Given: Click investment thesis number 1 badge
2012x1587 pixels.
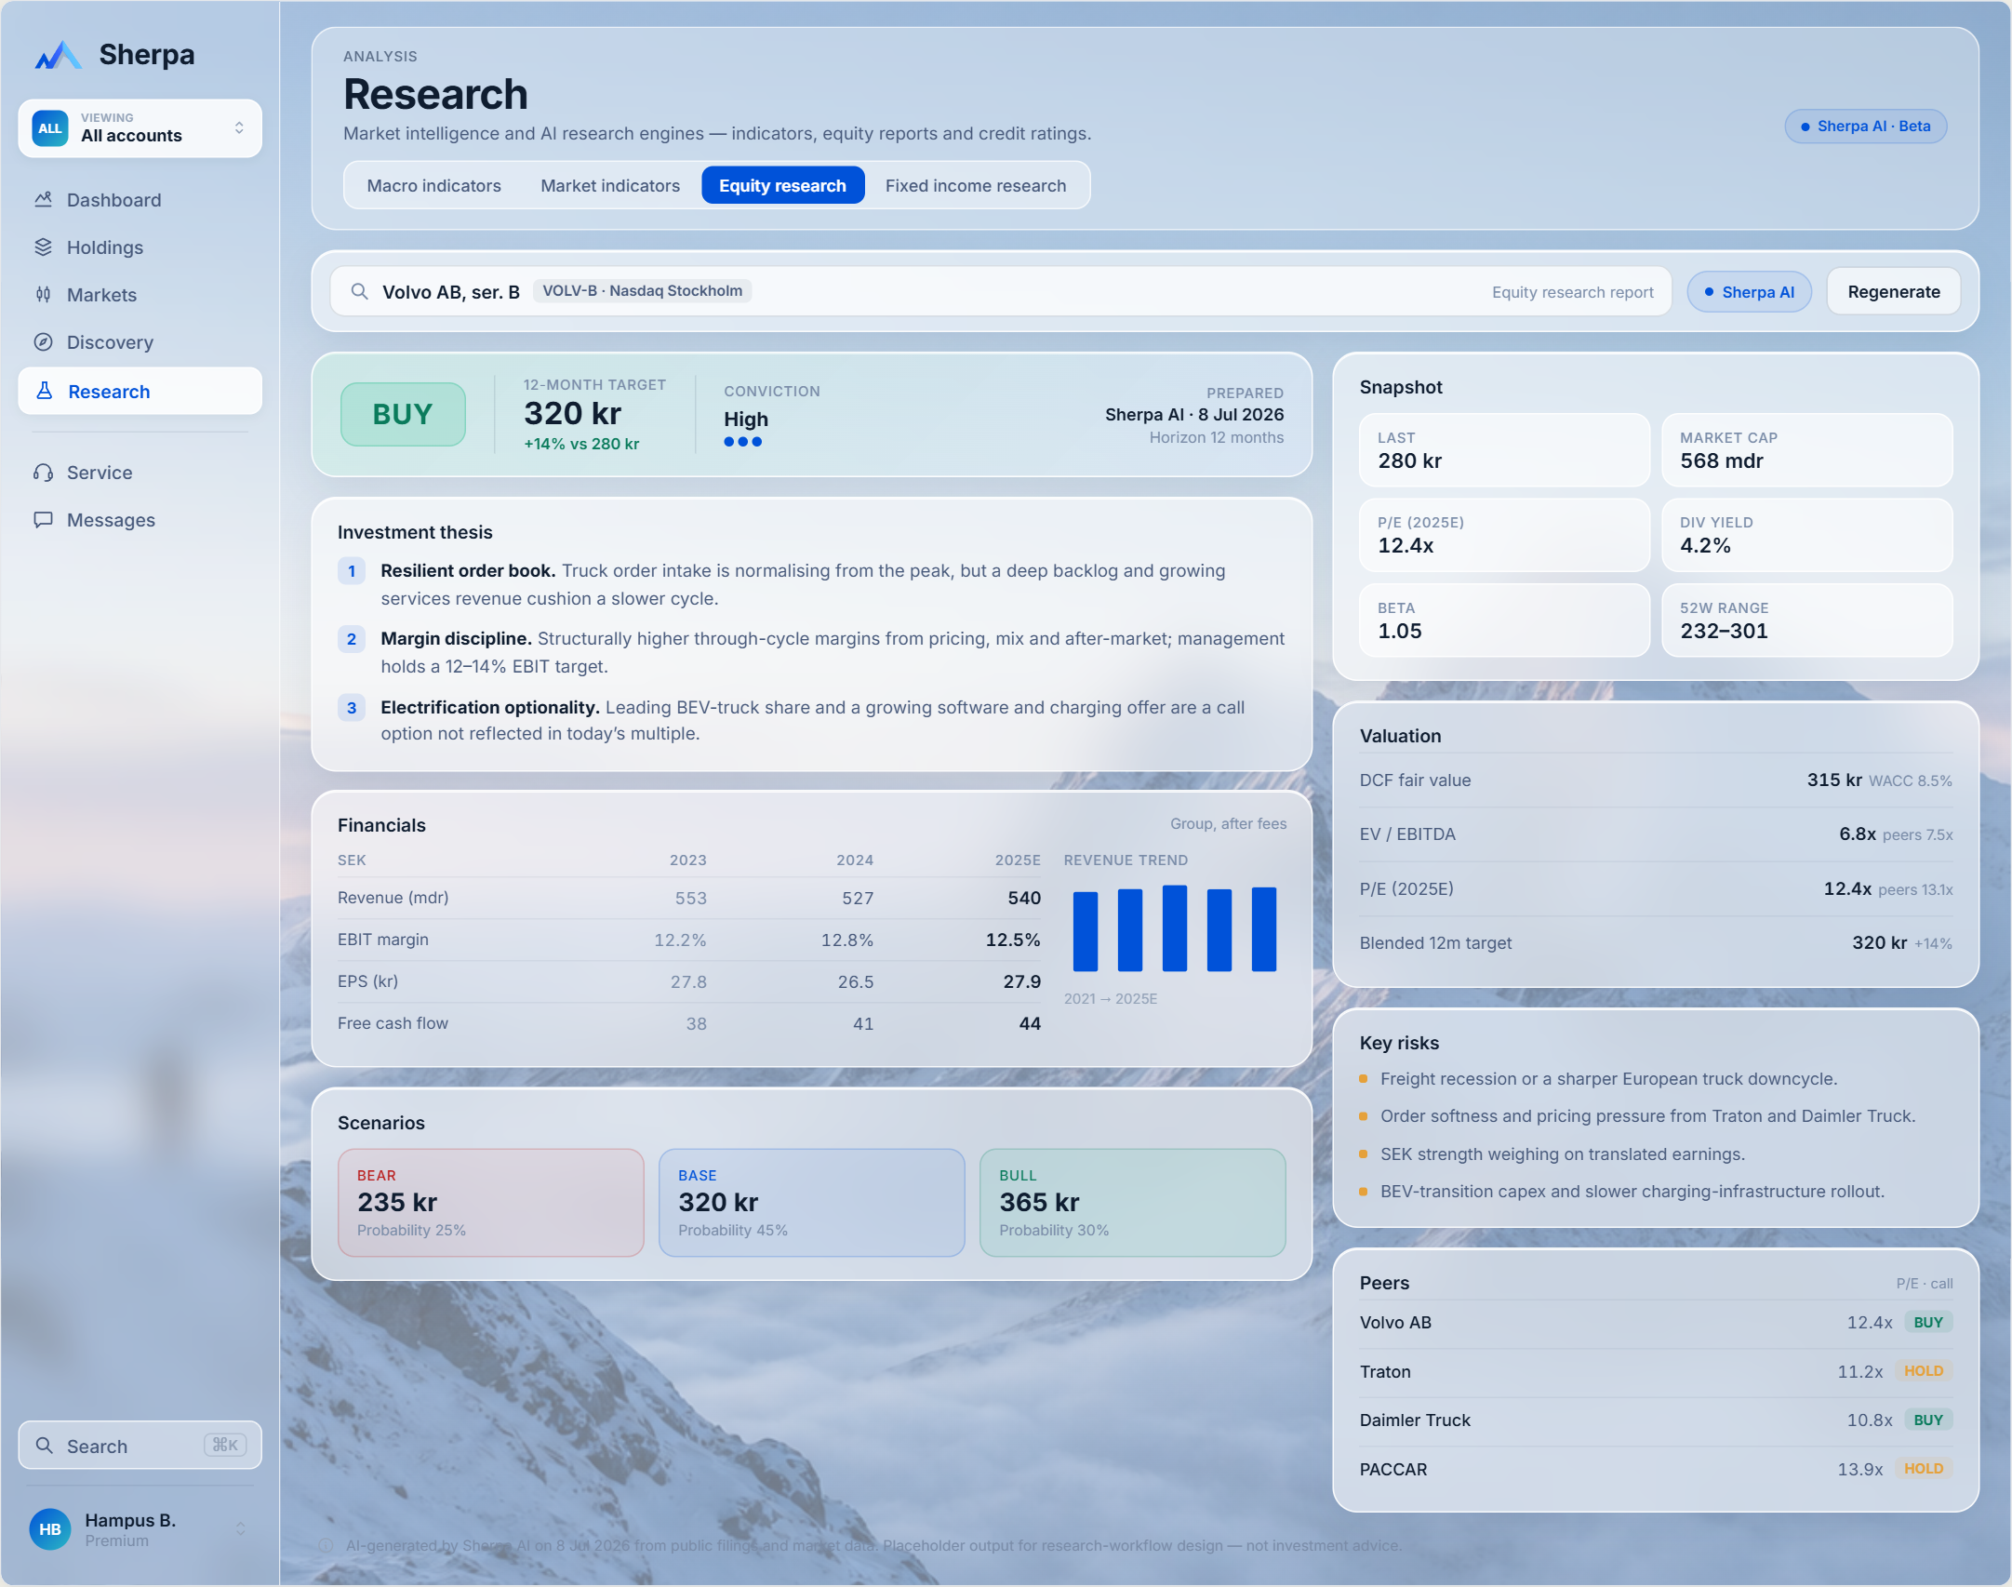Looking at the screenshot, I should [351, 571].
